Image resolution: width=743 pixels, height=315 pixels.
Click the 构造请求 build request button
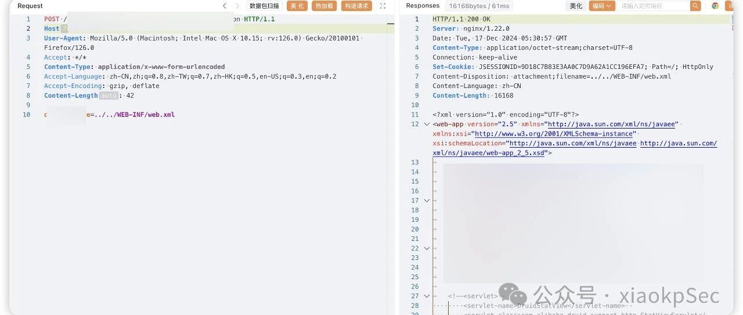356,6
